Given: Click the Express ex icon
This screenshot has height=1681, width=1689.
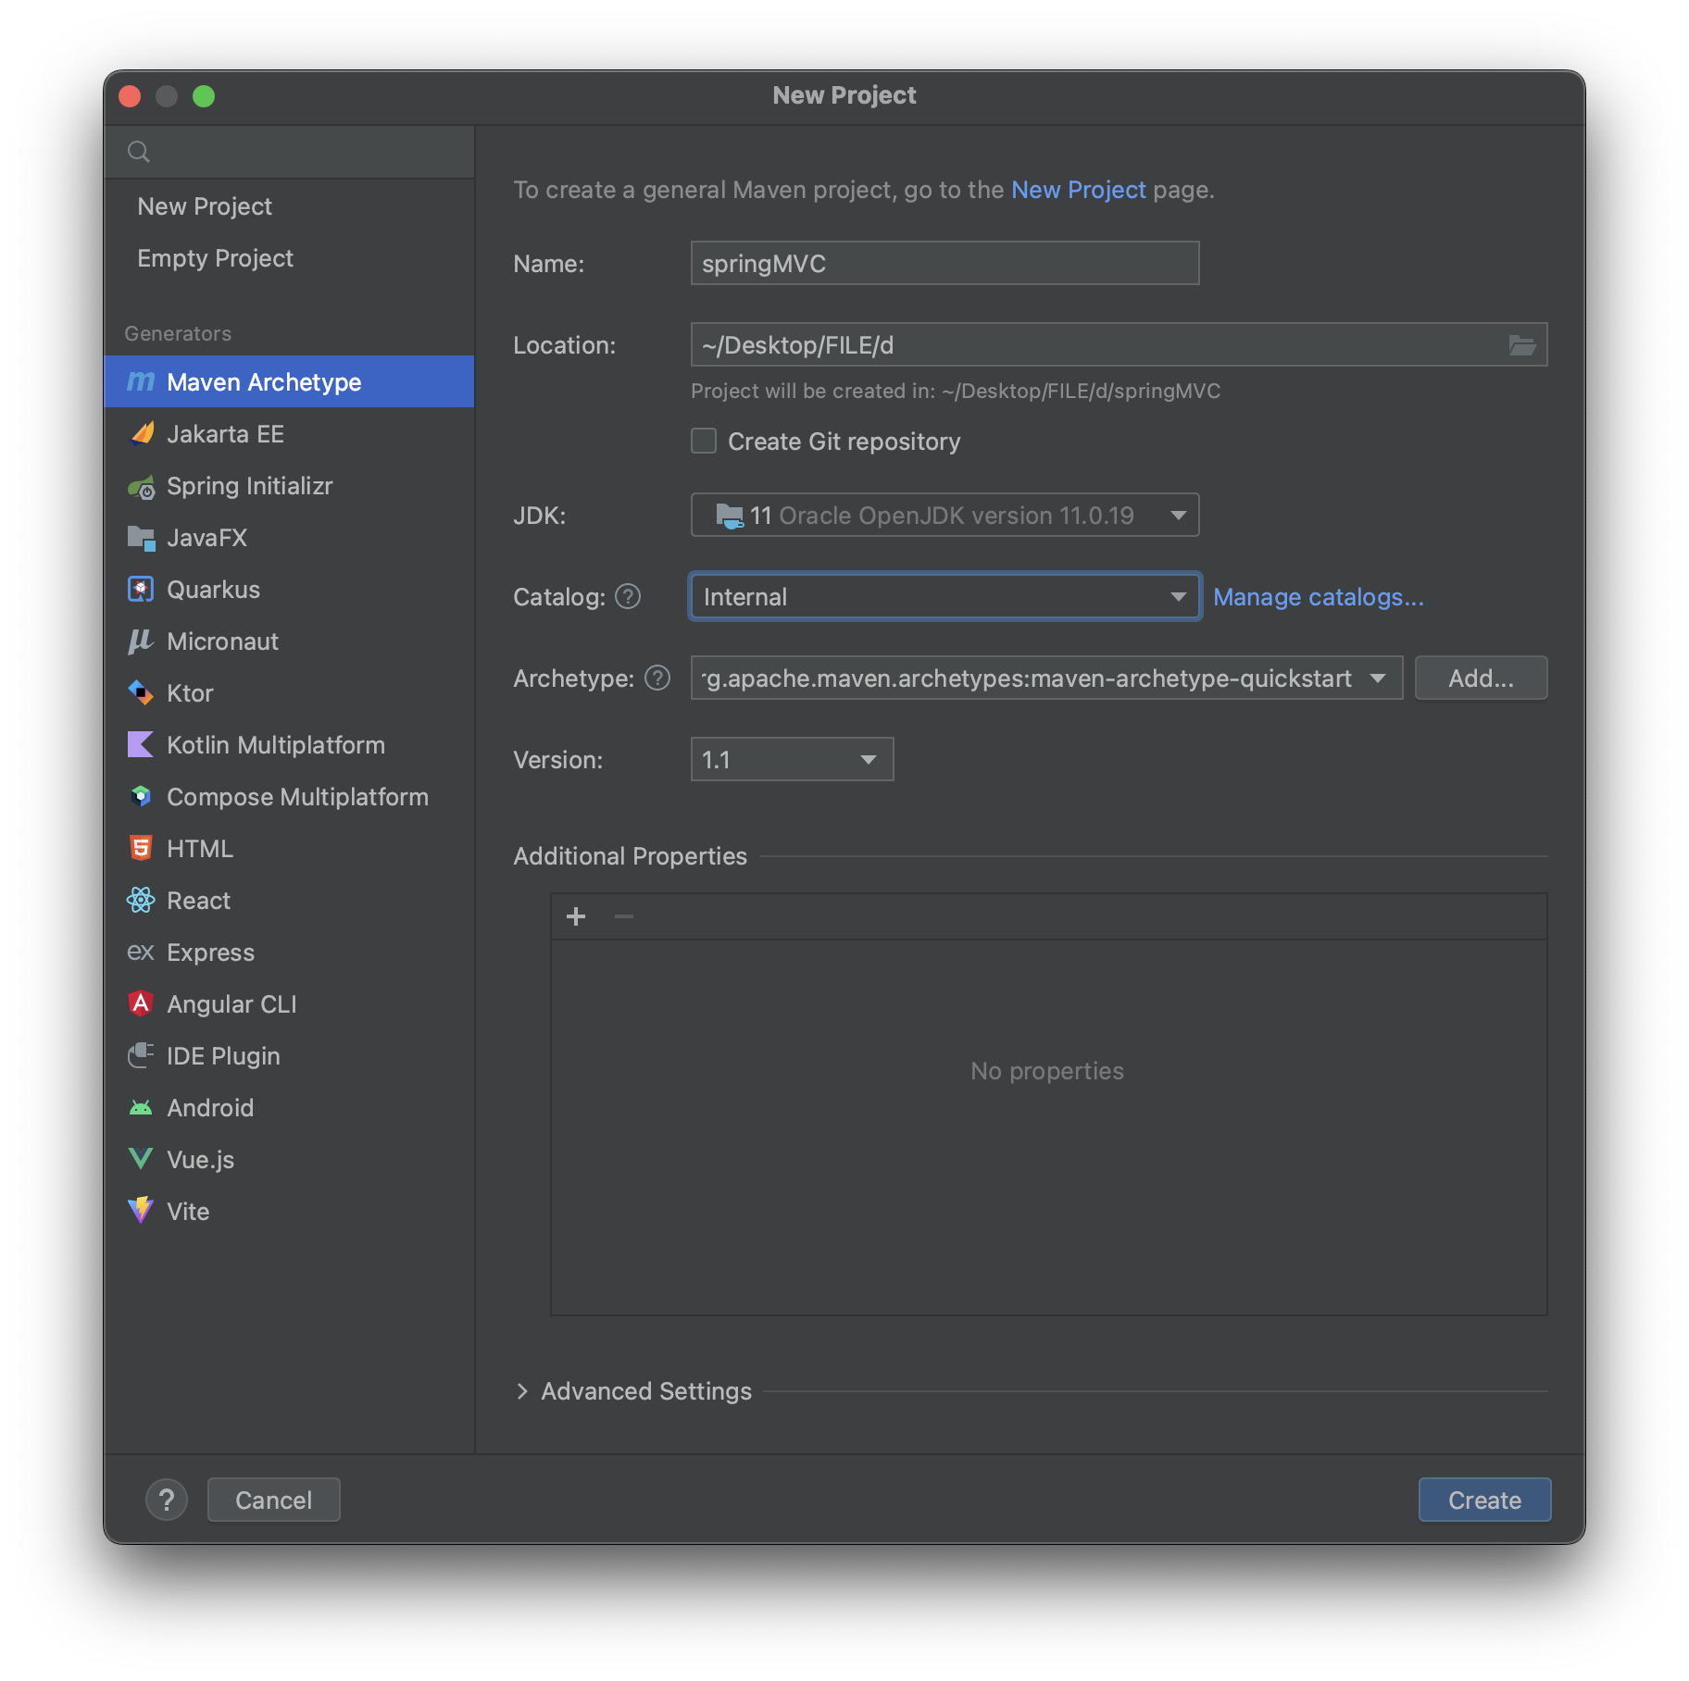Looking at the screenshot, I should 141,952.
